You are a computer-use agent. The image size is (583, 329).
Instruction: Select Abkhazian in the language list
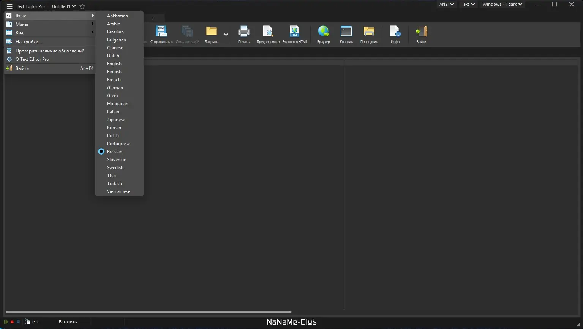[119, 16]
